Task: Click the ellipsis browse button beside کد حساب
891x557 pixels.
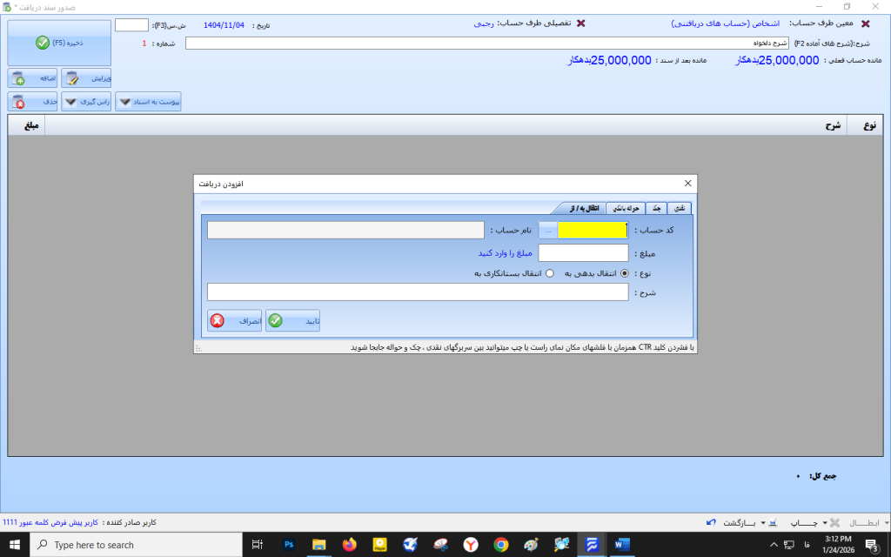Action: point(548,230)
